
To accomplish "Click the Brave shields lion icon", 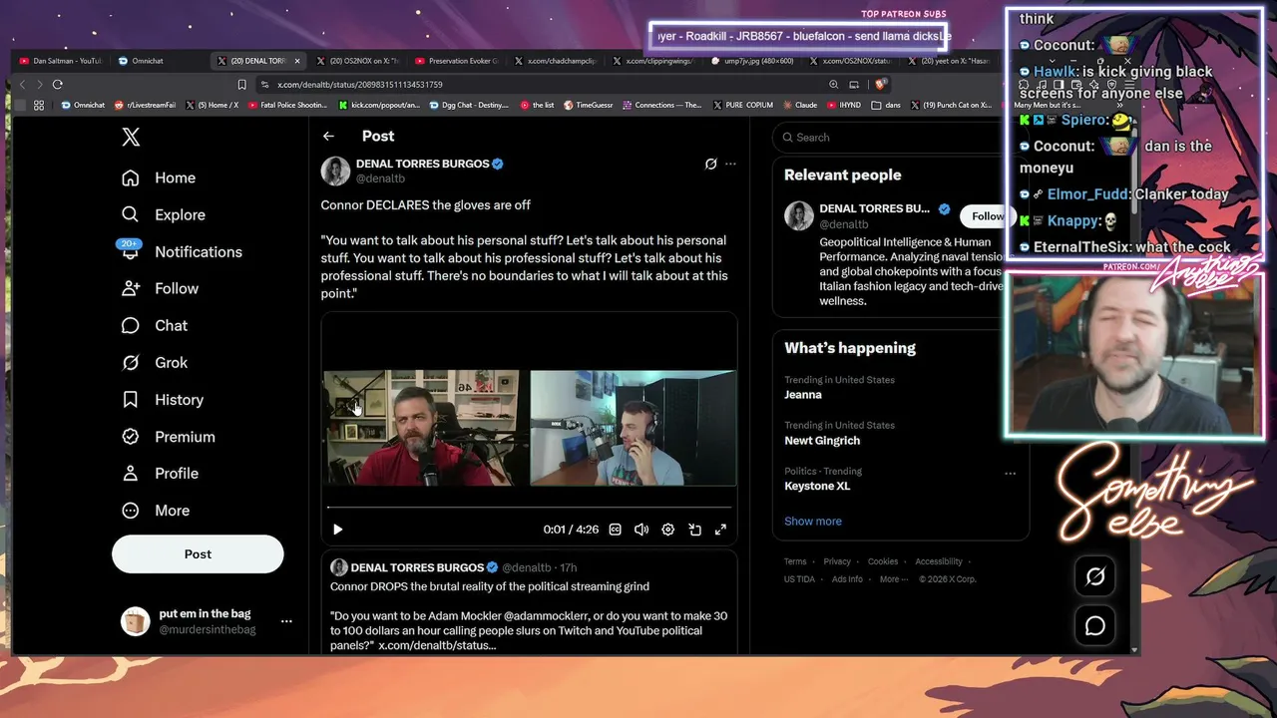I will tap(882, 85).
